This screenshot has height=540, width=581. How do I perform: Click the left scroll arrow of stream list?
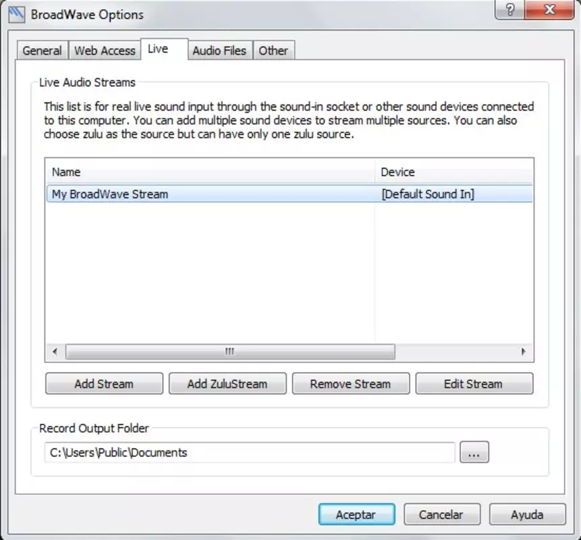click(x=55, y=352)
